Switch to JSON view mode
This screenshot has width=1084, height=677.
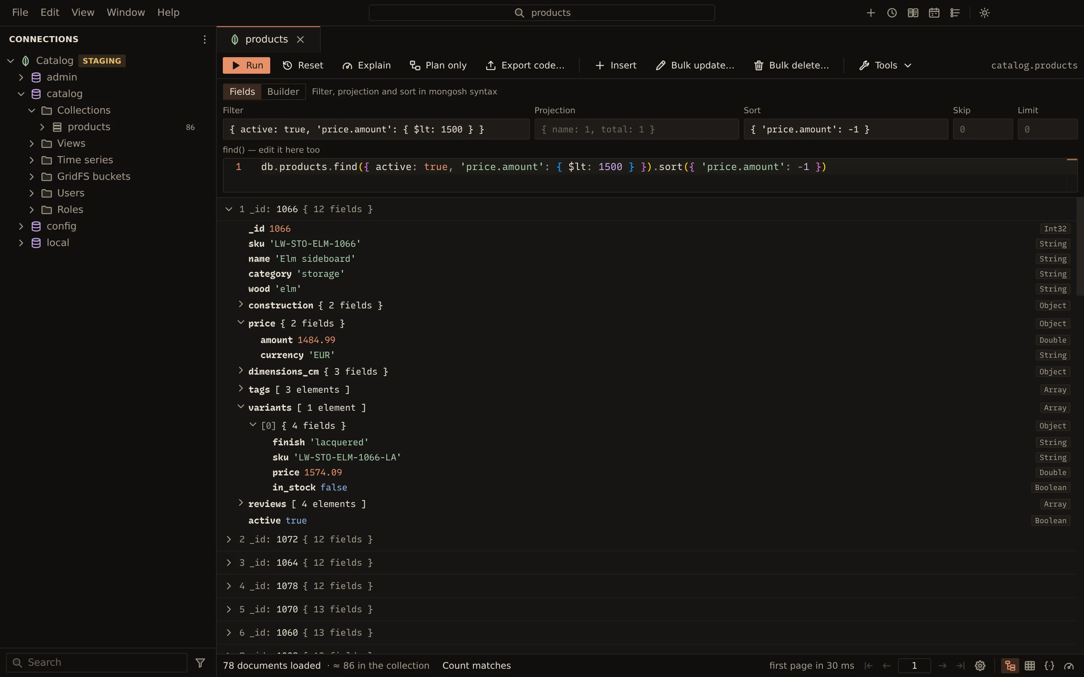1049,666
